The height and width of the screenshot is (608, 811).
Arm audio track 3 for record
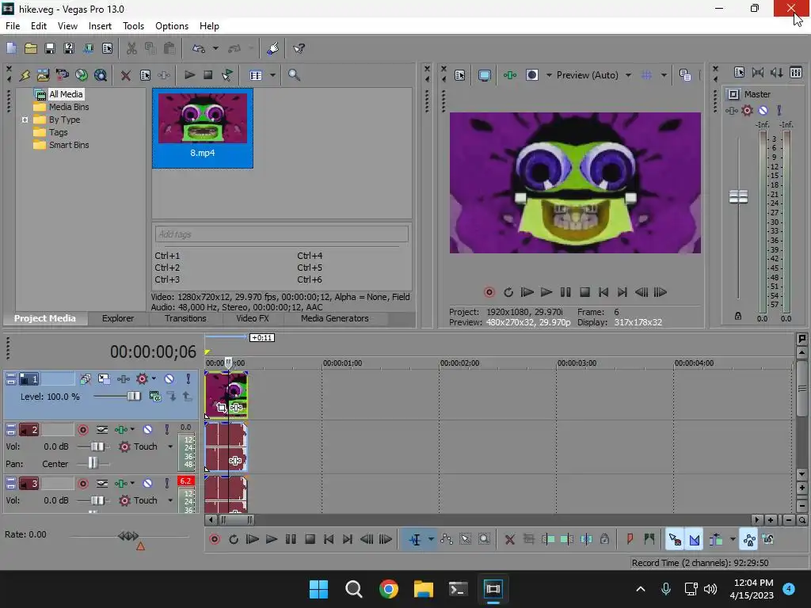(x=82, y=484)
